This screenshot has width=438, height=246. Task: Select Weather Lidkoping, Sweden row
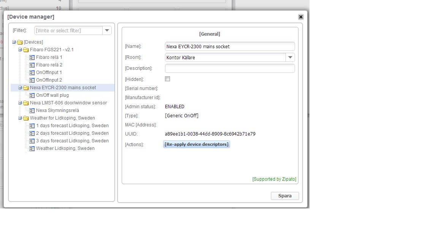pyautogui.click(x=65, y=148)
